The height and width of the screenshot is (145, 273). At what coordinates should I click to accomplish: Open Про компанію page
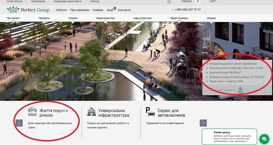[80, 10]
